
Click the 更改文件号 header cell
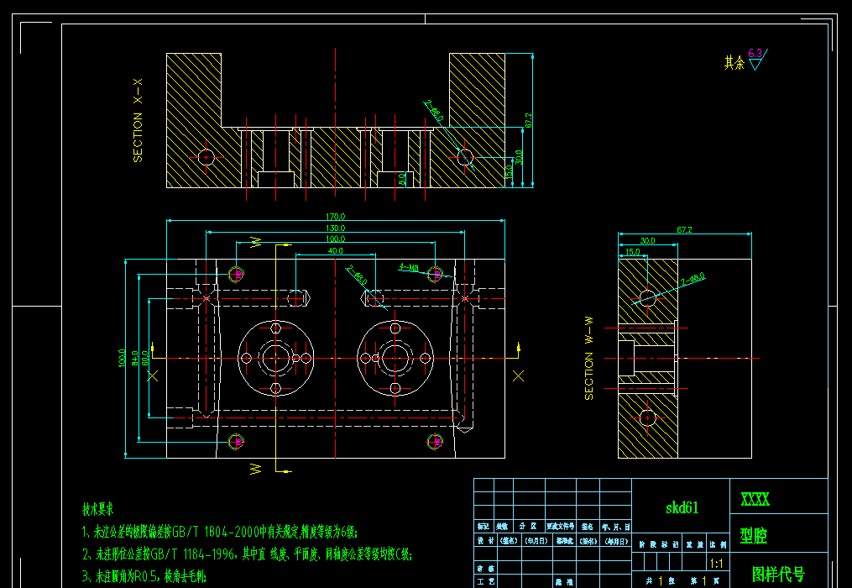(560, 527)
